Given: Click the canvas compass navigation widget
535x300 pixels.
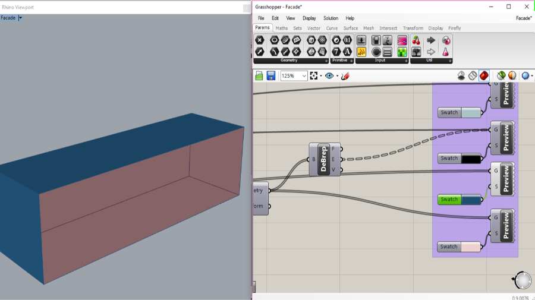Looking at the screenshot, I should point(523,280).
